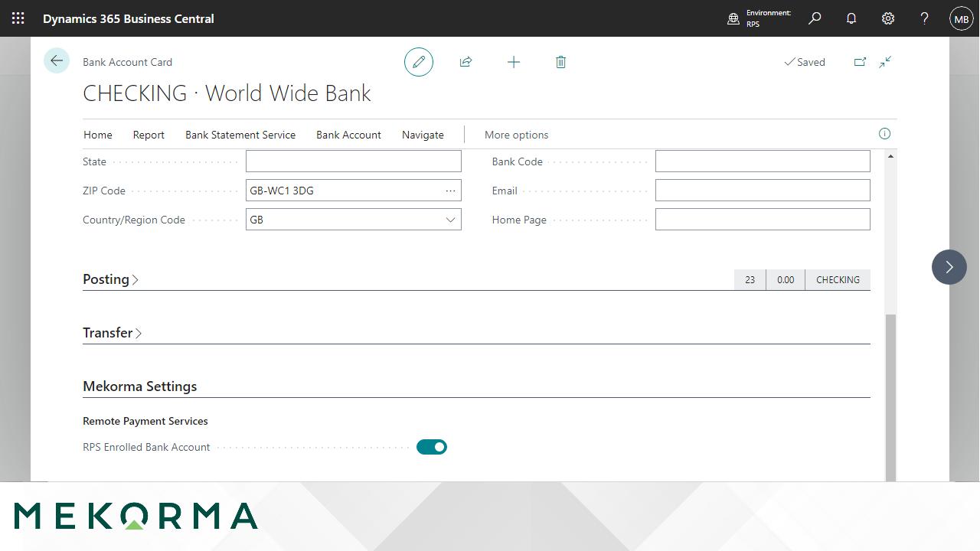Click the Remote Payment Services subheading

pyautogui.click(x=145, y=421)
